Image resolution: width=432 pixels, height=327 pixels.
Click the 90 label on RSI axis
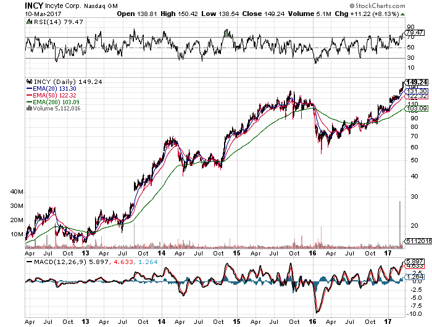tap(410, 27)
